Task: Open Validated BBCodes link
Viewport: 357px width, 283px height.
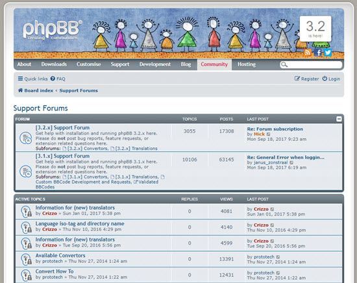Action: pos(97,184)
